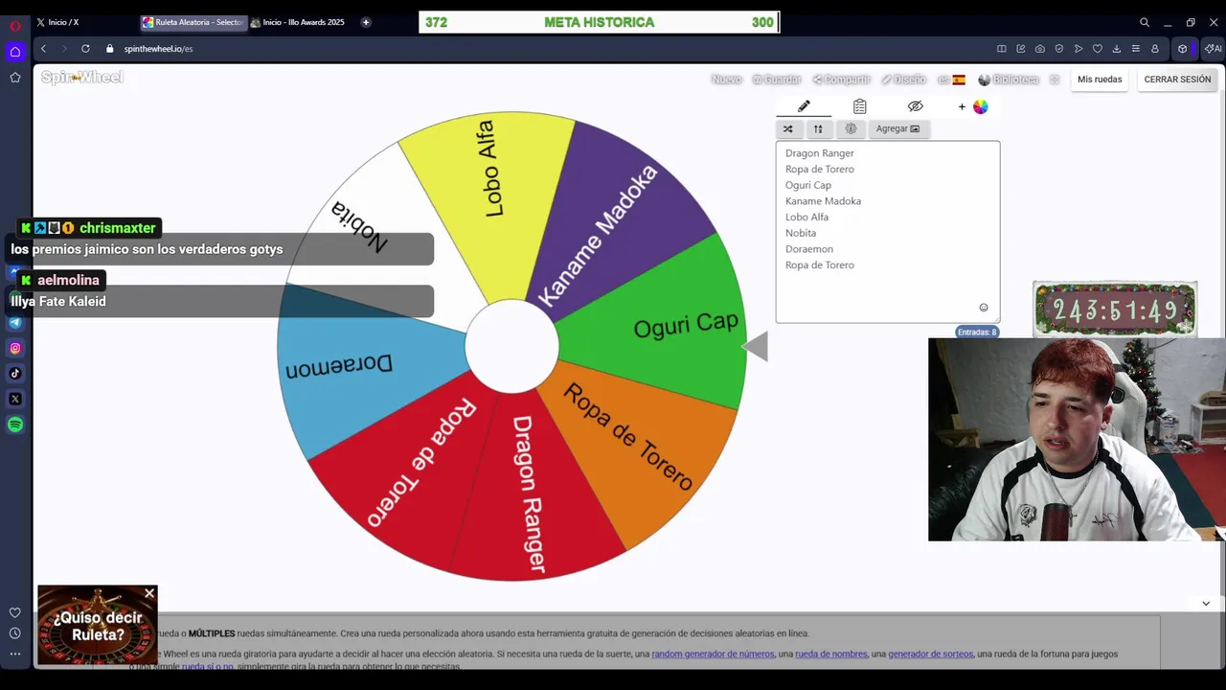
Task: Open the reader mode book icon
Action: pyautogui.click(x=1002, y=49)
